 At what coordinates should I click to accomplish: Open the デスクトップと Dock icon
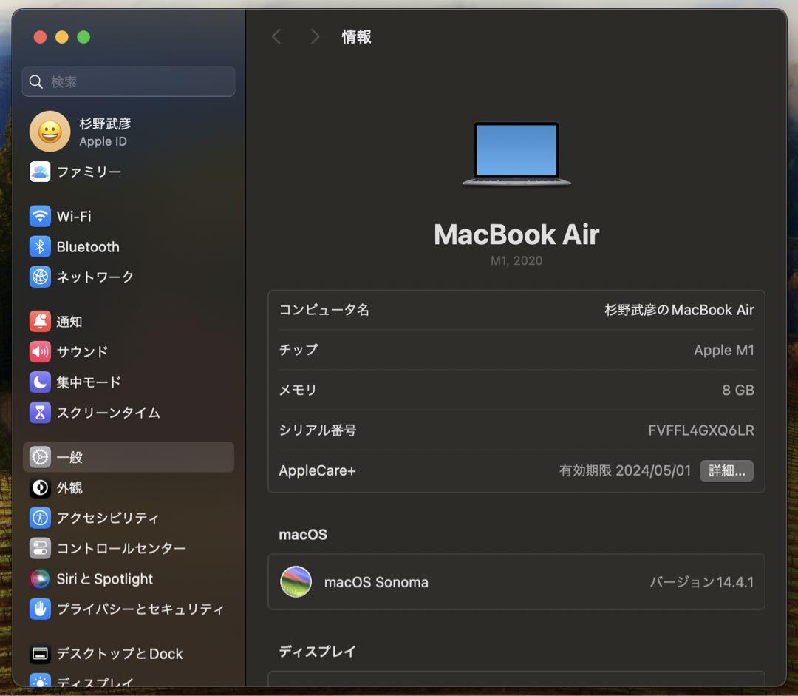pyautogui.click(x=40, y=653)
